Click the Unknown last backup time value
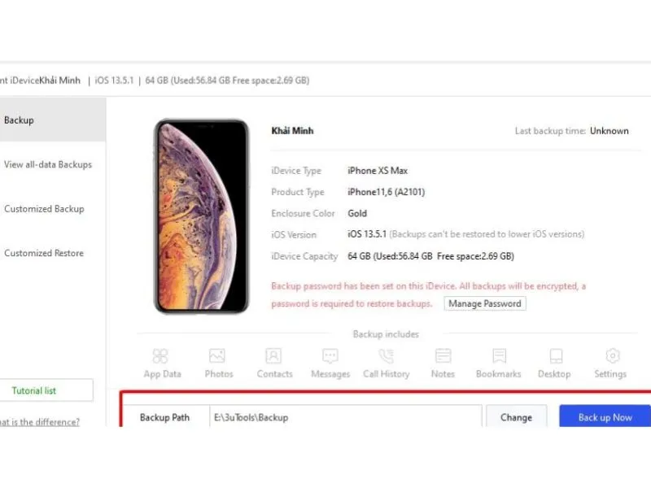651x488 pixels. [609, 131]
